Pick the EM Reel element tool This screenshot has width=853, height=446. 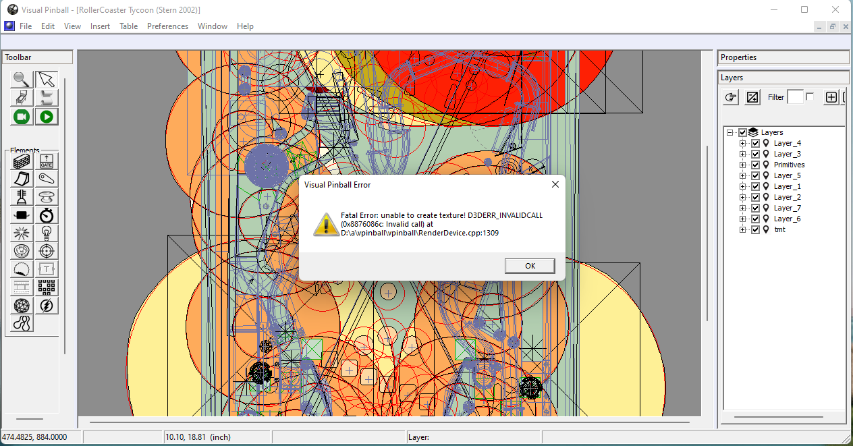coord(22,287)
